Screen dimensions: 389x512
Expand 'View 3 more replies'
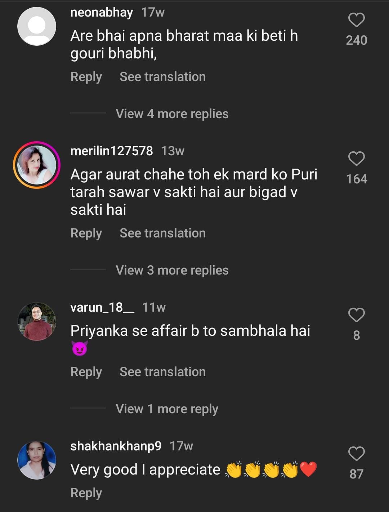172,270
